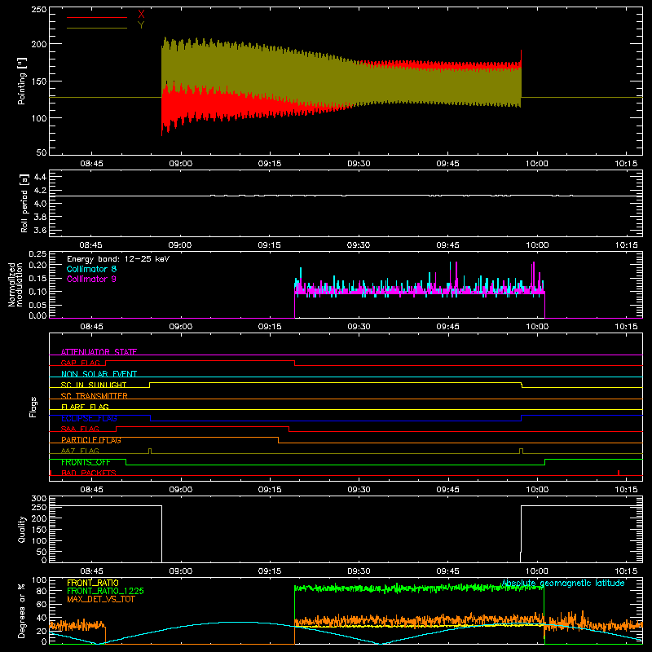Image resolution: width=652 pixels, height=652 pixels.
Task: Click the 0.25 tick on modulation axis
Action: coord(37,254)
